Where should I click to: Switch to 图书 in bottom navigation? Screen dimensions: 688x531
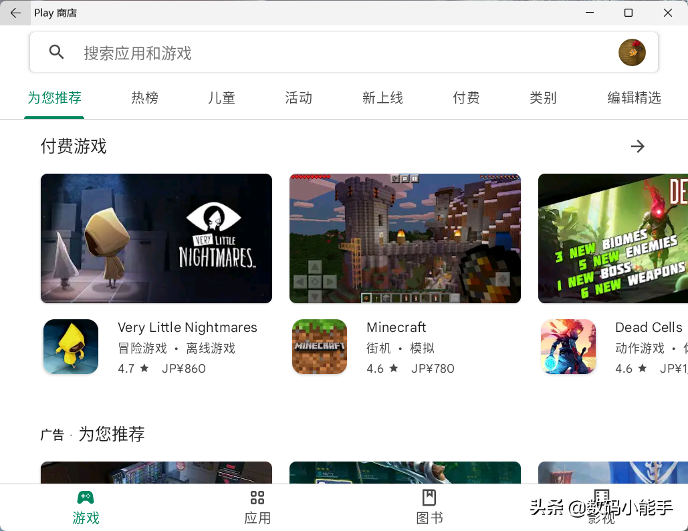click(x=429, y=508)
